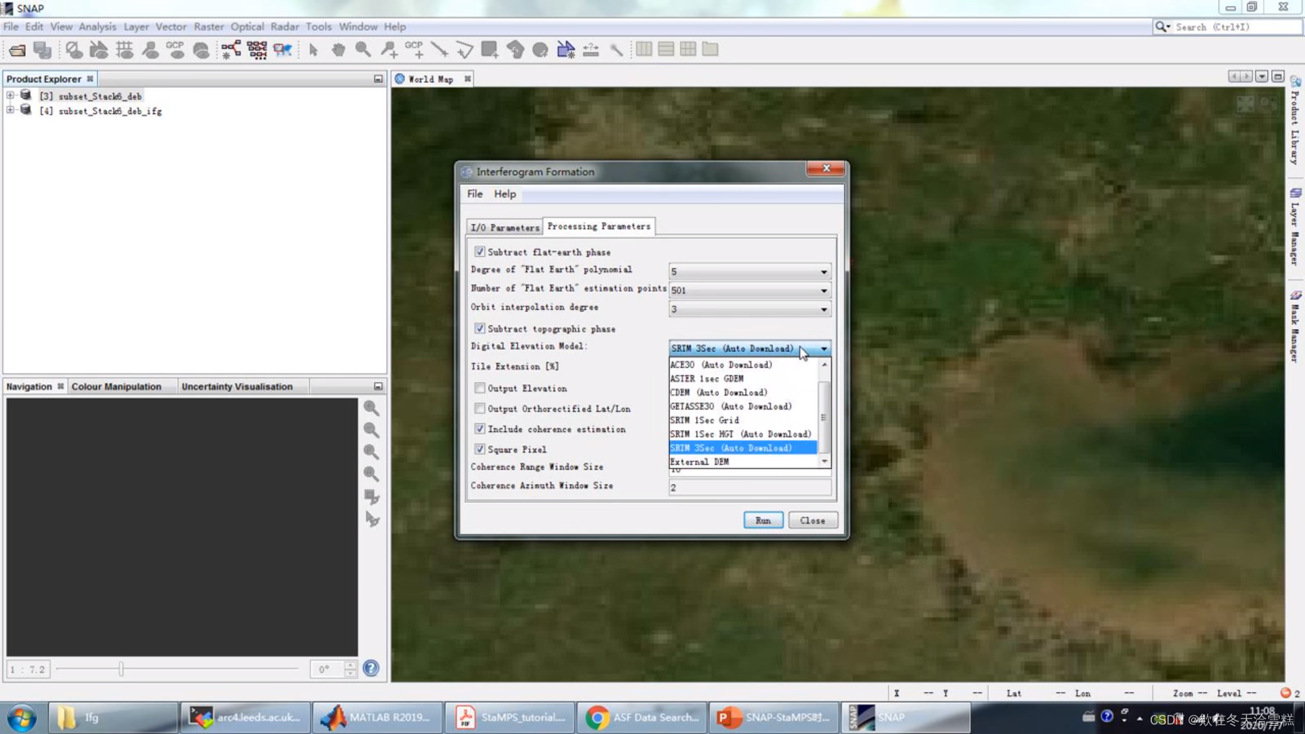The image size is (1305, 734).
Task: Choose SRTM 1Sec HGT from DEM list
Action: (739, 434)
